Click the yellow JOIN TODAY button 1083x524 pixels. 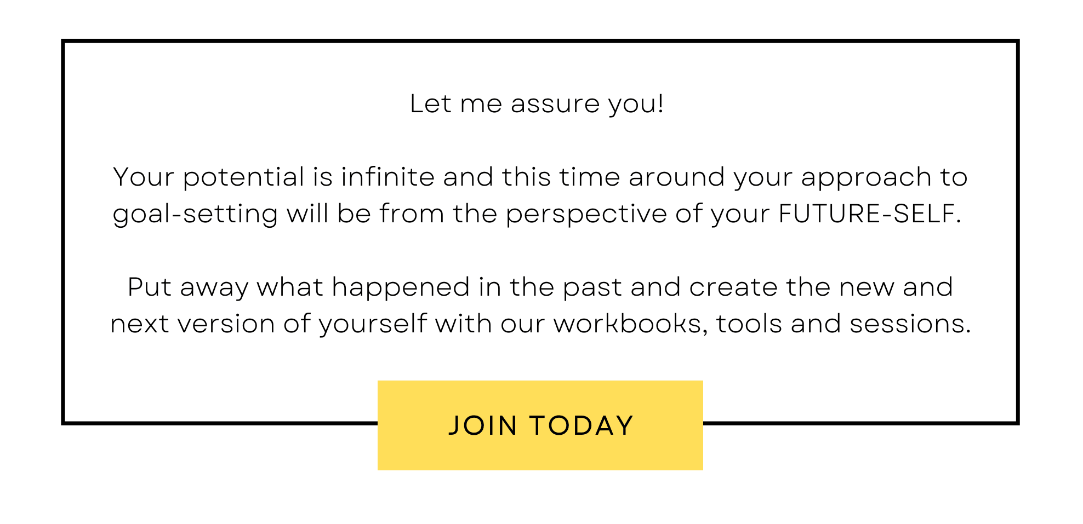(540, 425)
